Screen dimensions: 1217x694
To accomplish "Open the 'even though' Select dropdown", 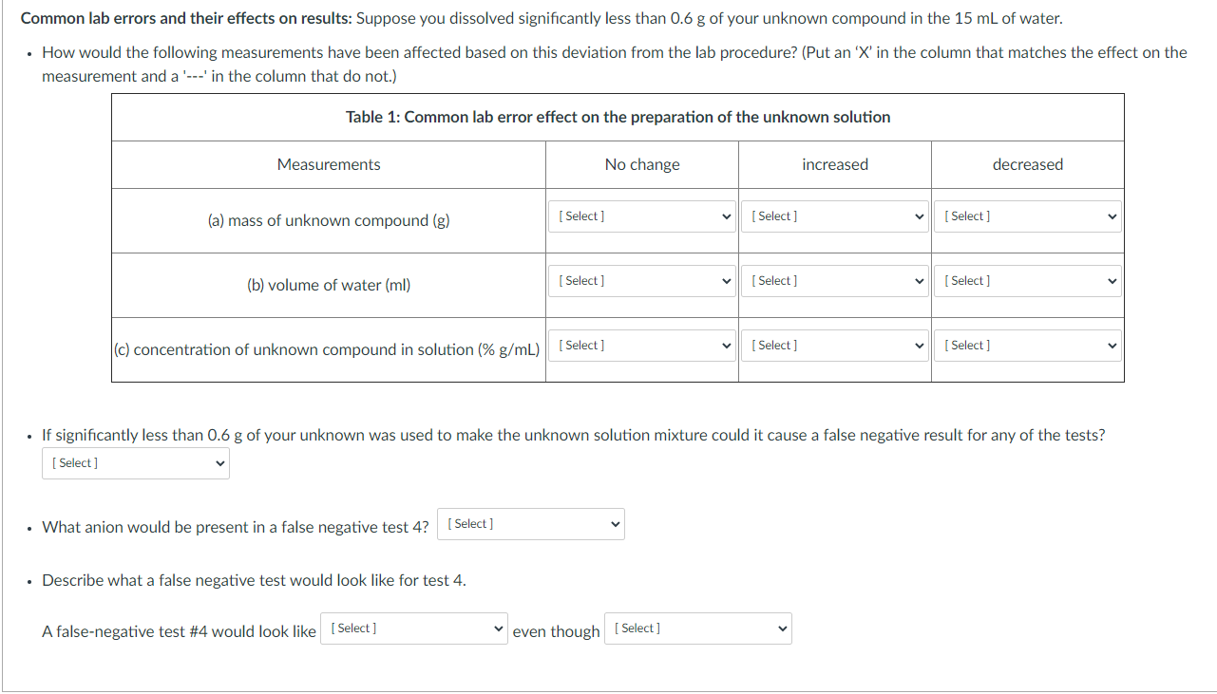I will tap(697, 628).
